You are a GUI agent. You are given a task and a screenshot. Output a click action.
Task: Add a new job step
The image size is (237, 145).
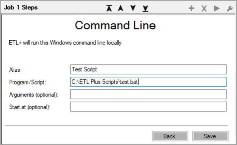(x=191, y=9)
